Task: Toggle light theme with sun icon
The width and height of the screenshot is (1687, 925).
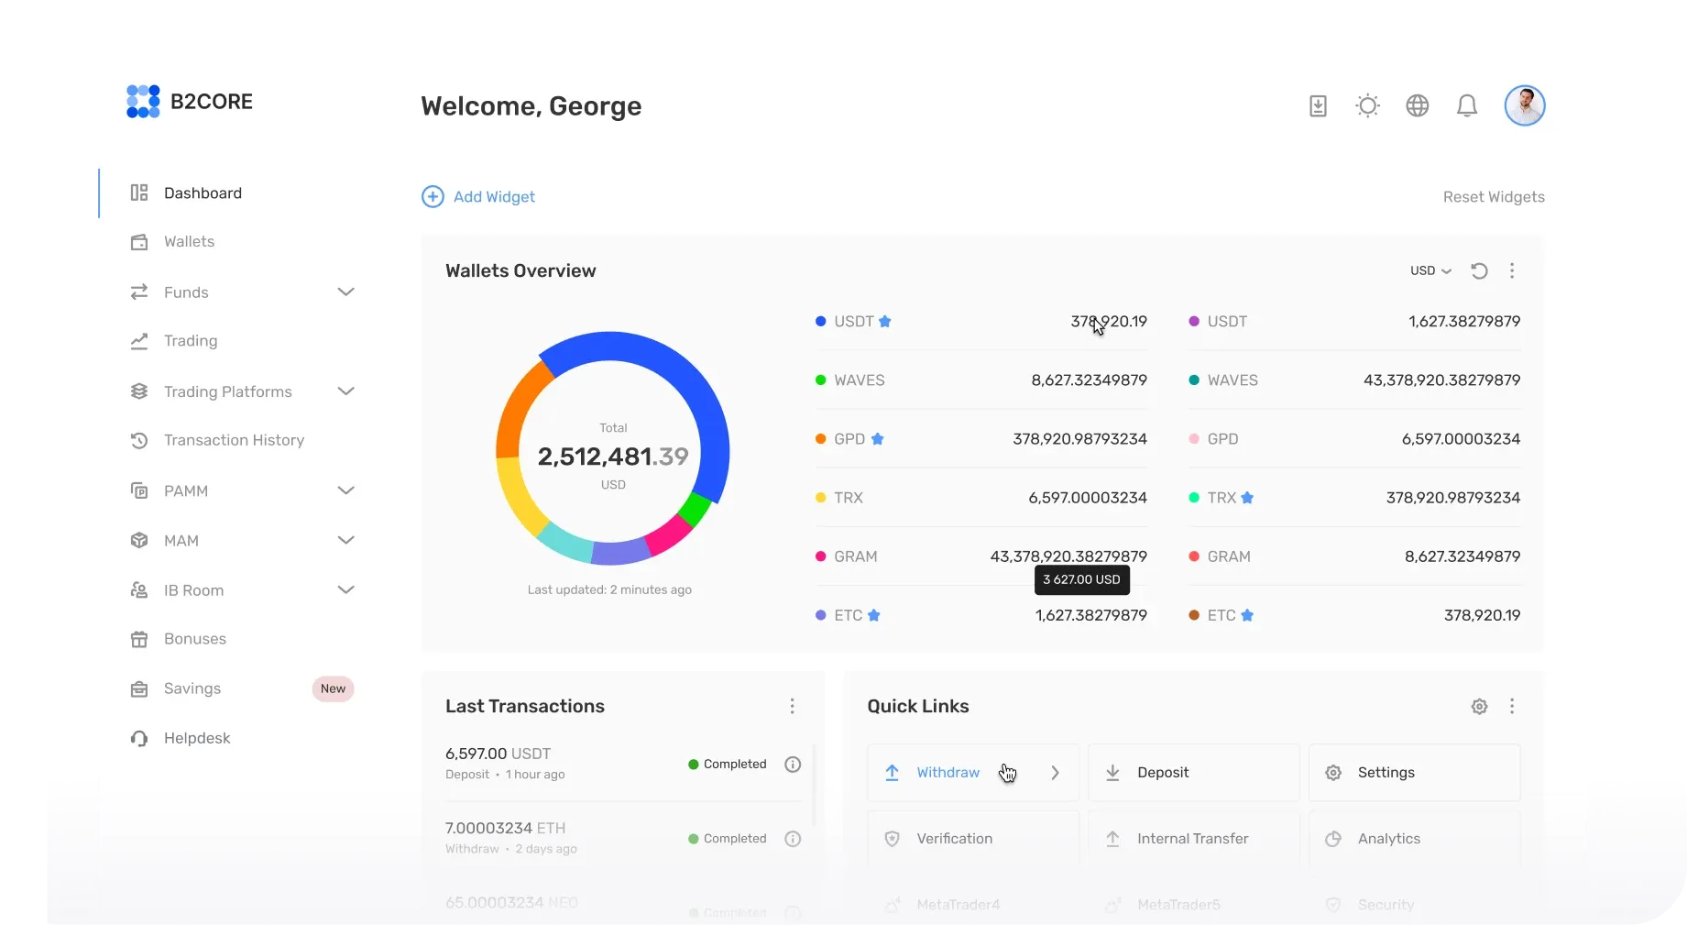Action: tap(1367, 106)
